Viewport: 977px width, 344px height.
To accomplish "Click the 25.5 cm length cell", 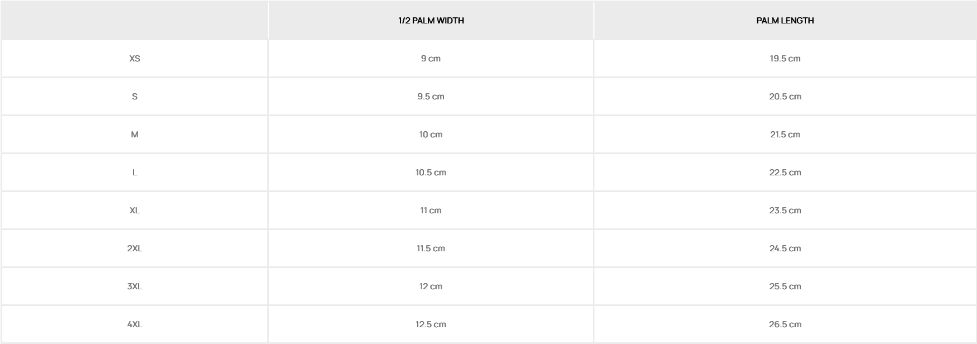I will coord(785,286).
